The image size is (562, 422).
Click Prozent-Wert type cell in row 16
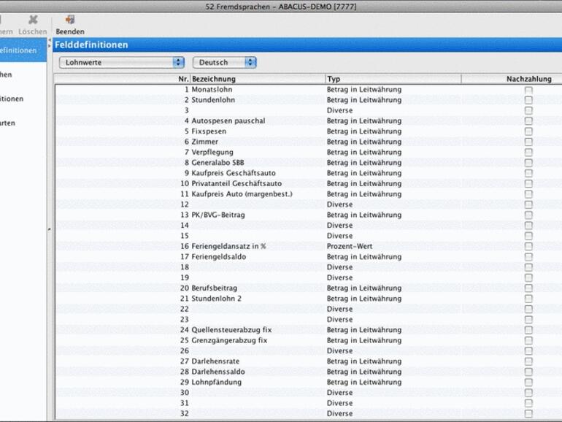click(x=349, y=247)
